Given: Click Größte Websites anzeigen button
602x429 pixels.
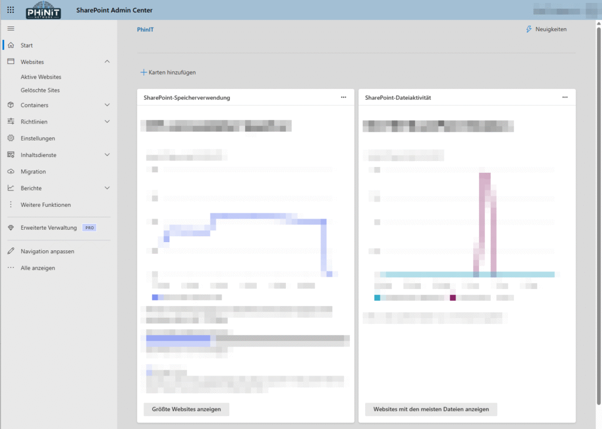Looking at the screenshot, I should pyautogui.click(x=186, y=409).
